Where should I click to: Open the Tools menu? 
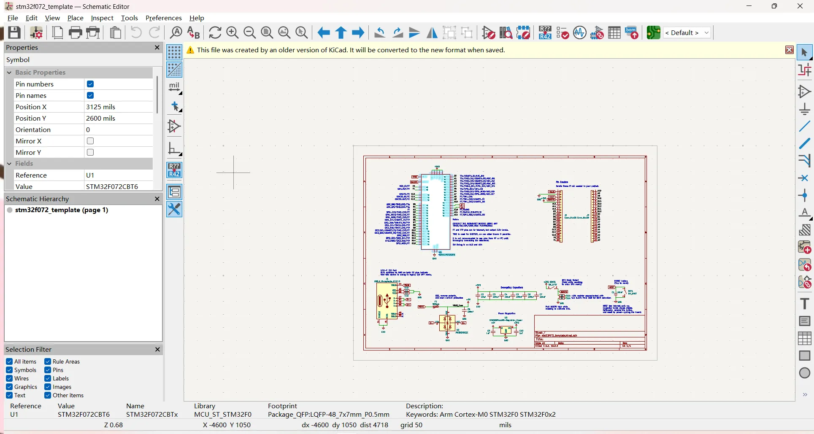130,18
